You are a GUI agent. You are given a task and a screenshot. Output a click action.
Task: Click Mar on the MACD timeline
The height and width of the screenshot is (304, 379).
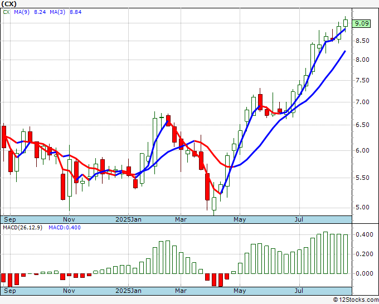181,291
